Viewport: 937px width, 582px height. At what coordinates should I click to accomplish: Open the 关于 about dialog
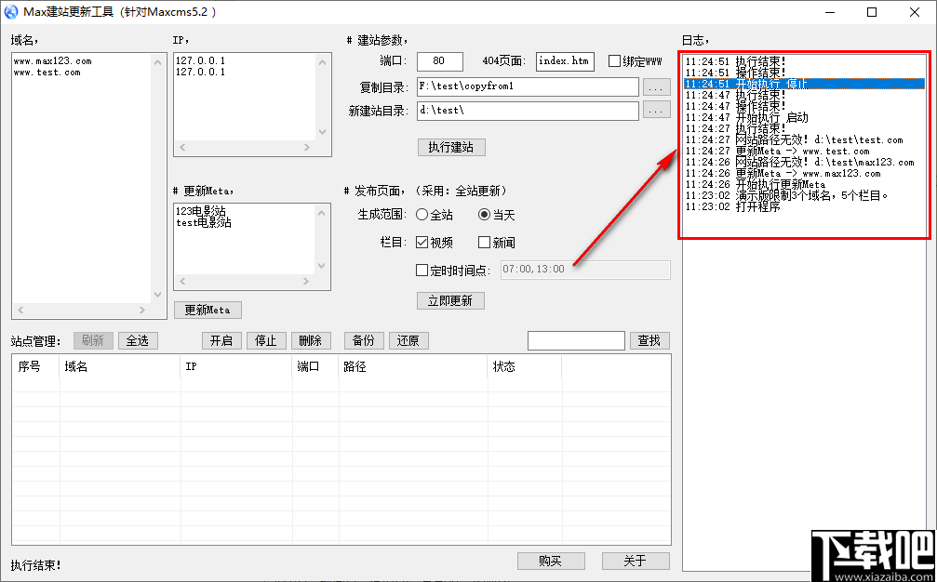click(x=636, y=561)
